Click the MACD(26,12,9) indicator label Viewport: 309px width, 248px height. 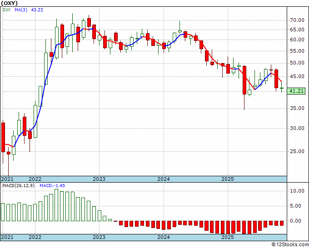18,186
